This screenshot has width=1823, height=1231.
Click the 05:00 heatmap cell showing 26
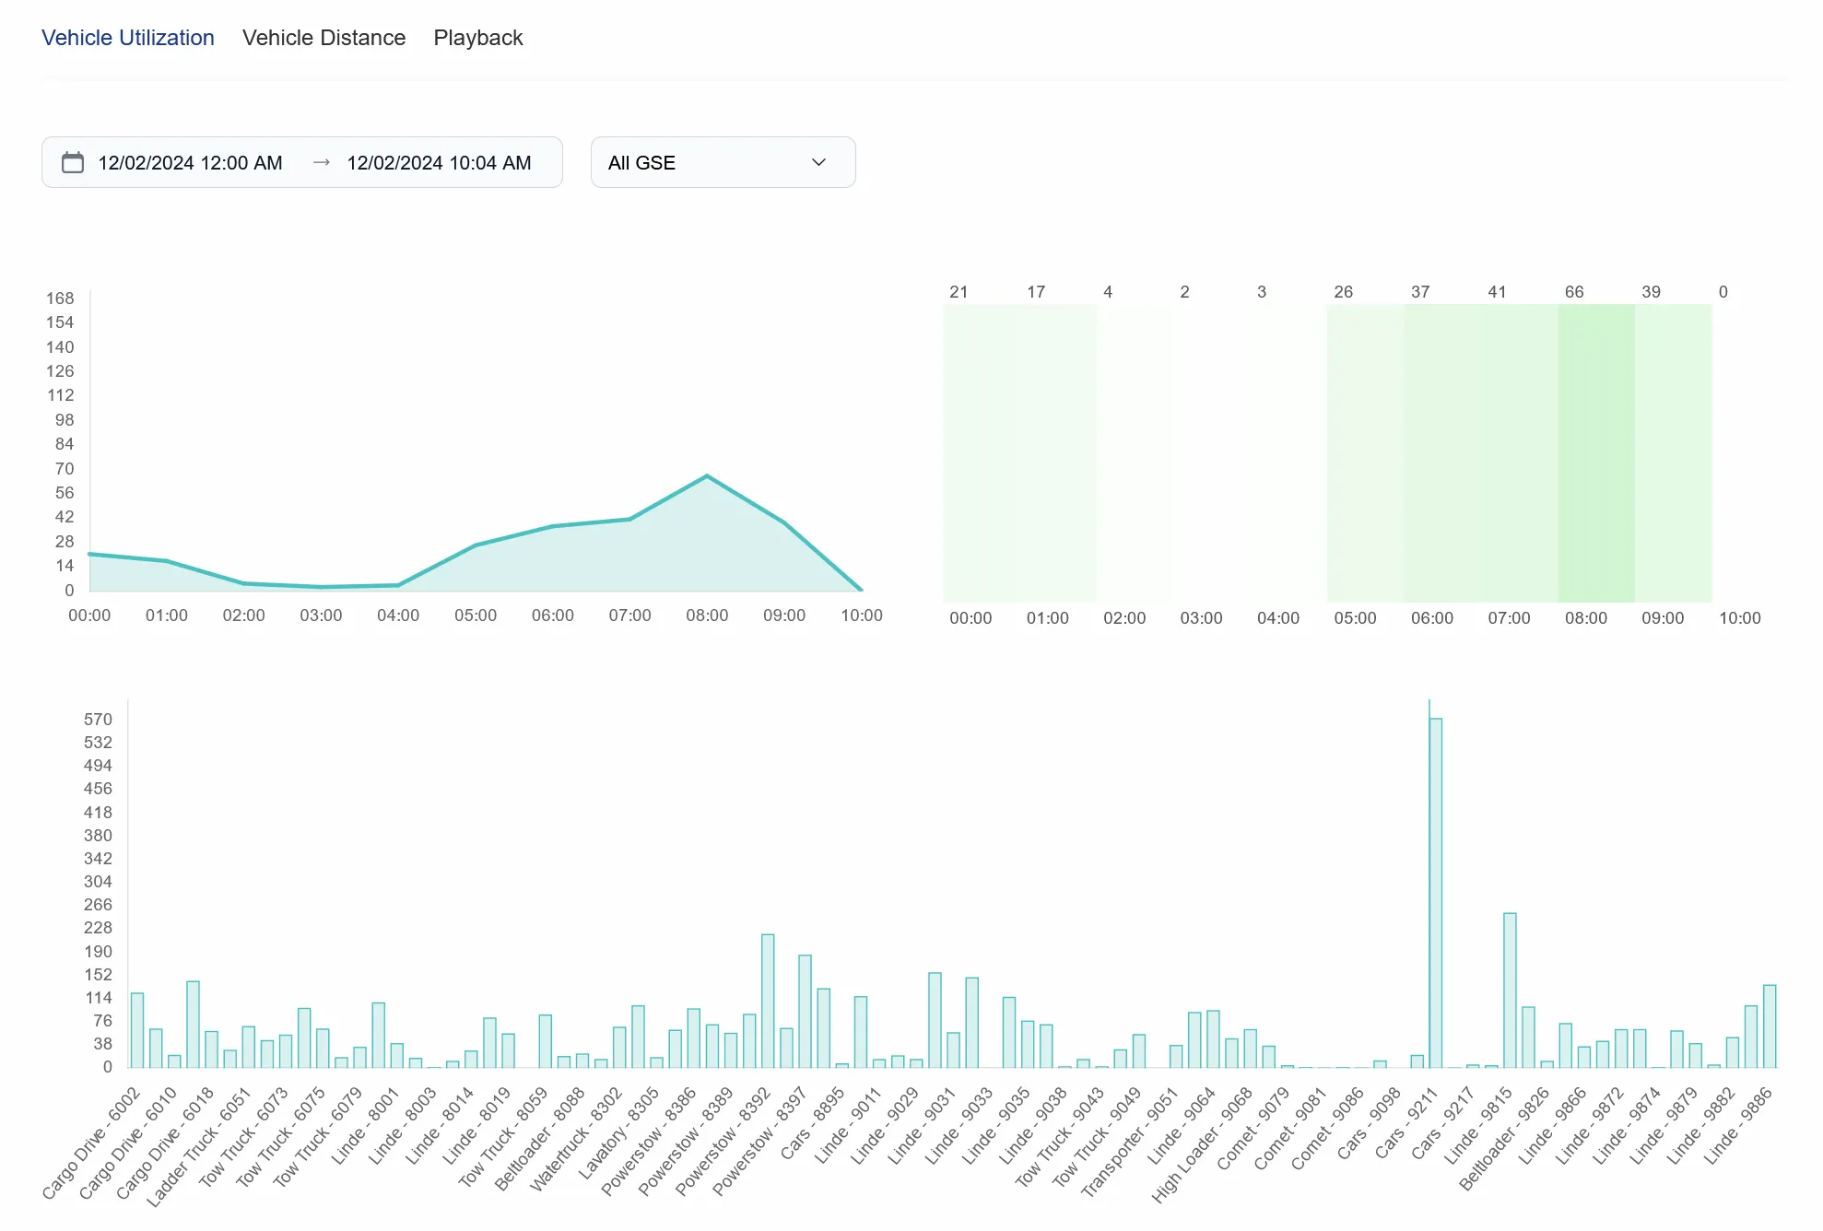click(x=1365, y=452)
